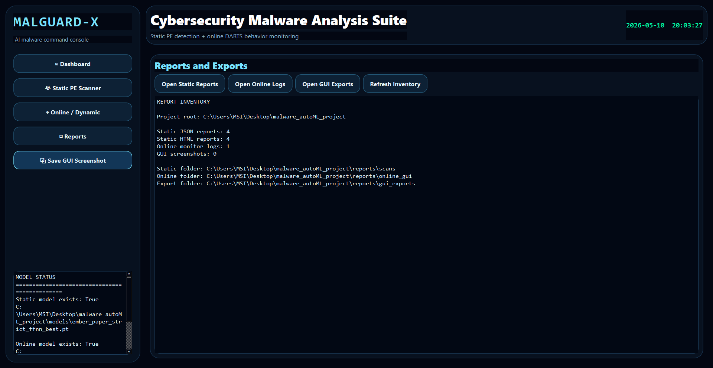Click the 'AI malware command console' subtitle
The image size is (713, 368).
[x=52, y=40]
